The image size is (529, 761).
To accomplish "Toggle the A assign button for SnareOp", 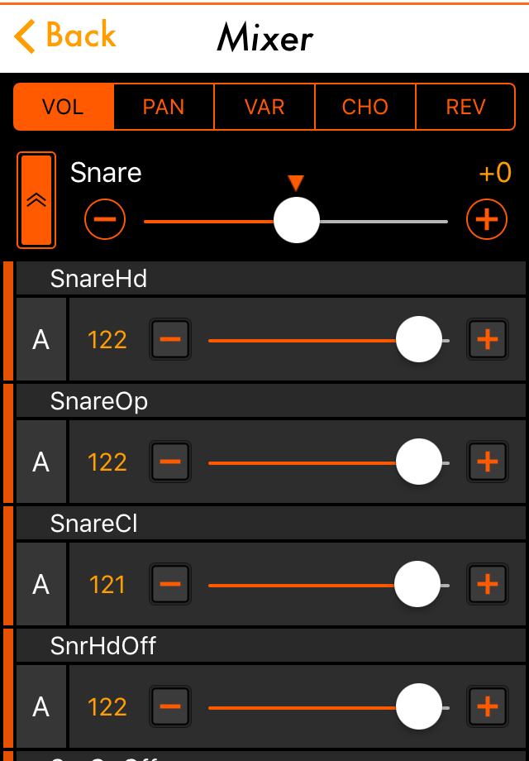I will pos(39,462).
